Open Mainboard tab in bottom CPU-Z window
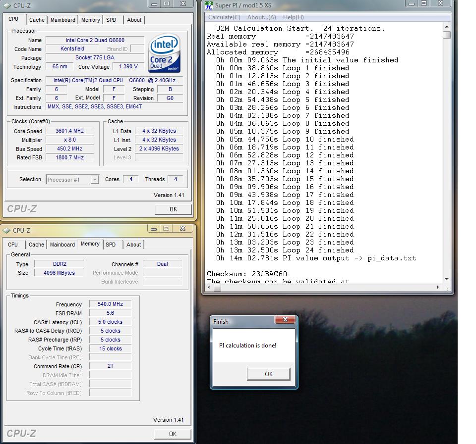Screen dimensions: 476x444 pos(62,245)
